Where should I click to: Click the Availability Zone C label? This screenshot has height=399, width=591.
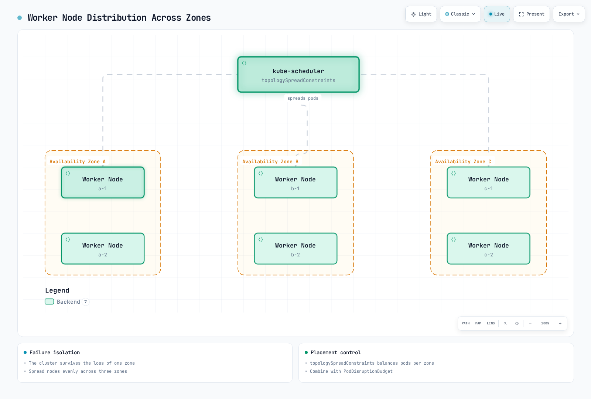tap(463, 161)
